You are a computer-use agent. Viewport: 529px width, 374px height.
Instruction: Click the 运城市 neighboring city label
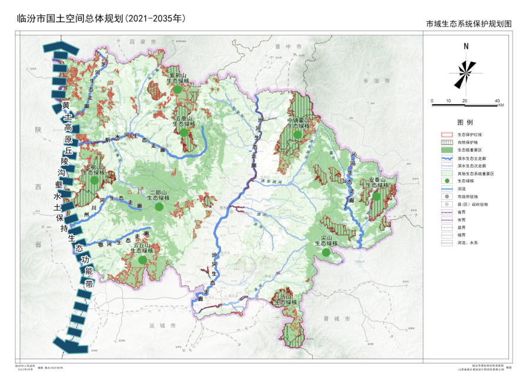(162, 325)
